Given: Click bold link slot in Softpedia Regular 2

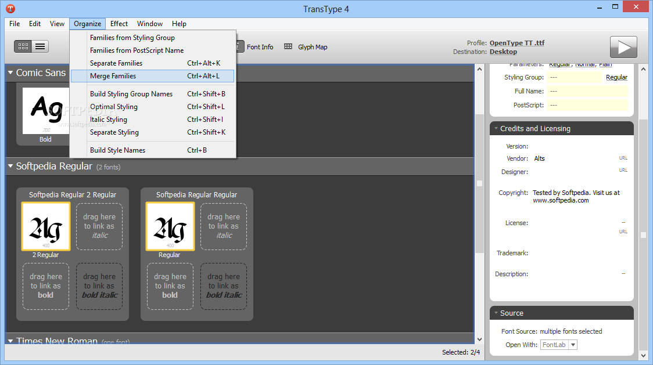Looking at the screenshot, I should pos(46,286).
